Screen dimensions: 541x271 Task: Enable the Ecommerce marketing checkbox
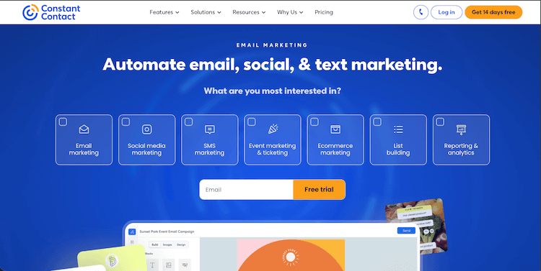315,121
